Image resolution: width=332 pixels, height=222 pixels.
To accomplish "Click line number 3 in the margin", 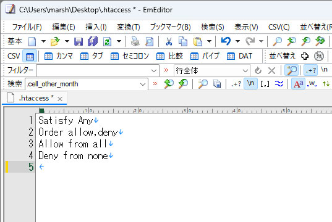I will 31,144.
